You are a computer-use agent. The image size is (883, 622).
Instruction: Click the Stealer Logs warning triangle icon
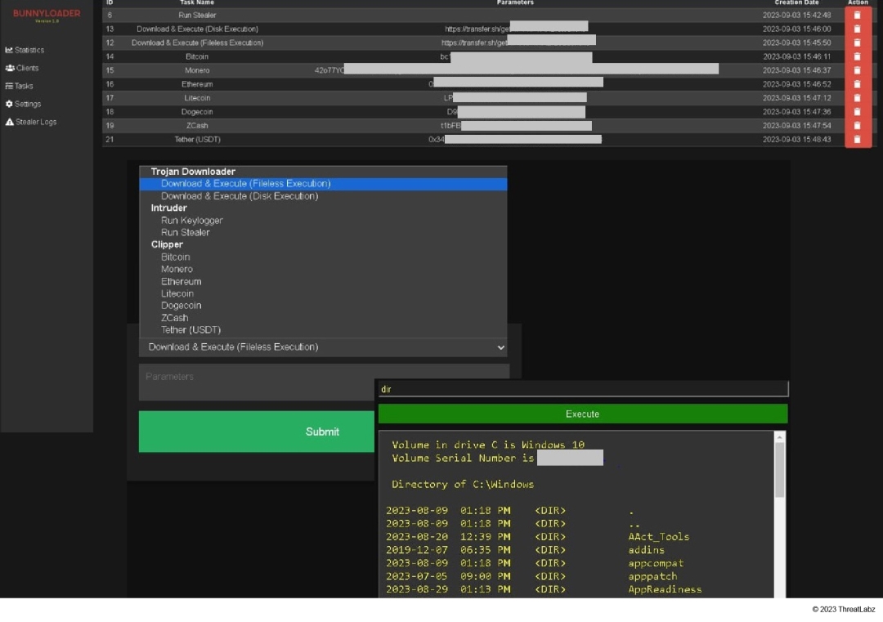coord(10,122)
